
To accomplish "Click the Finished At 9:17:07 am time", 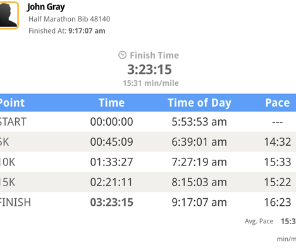I will (x=87, y=31).
